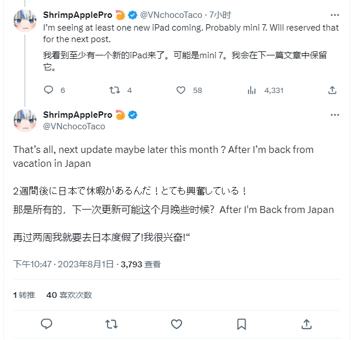This screenshot has height=340, width=352.
Task: Open the ShrimpApplePro avatar in the main tweet
Action: click(25, 121)
